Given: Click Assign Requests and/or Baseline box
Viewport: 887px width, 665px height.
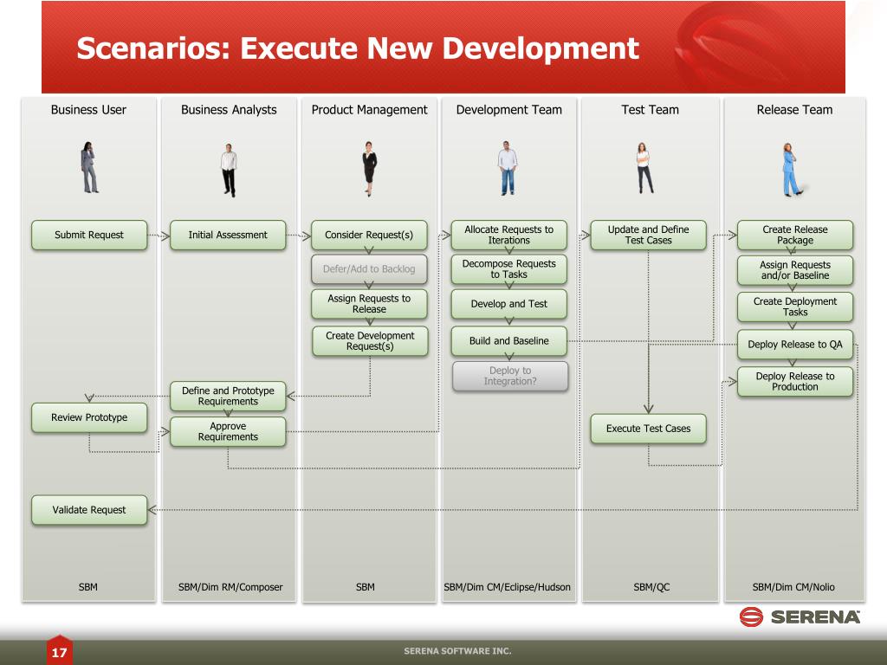Looking at the screenshot, I should pyautogui.click(x=795, y=270).
